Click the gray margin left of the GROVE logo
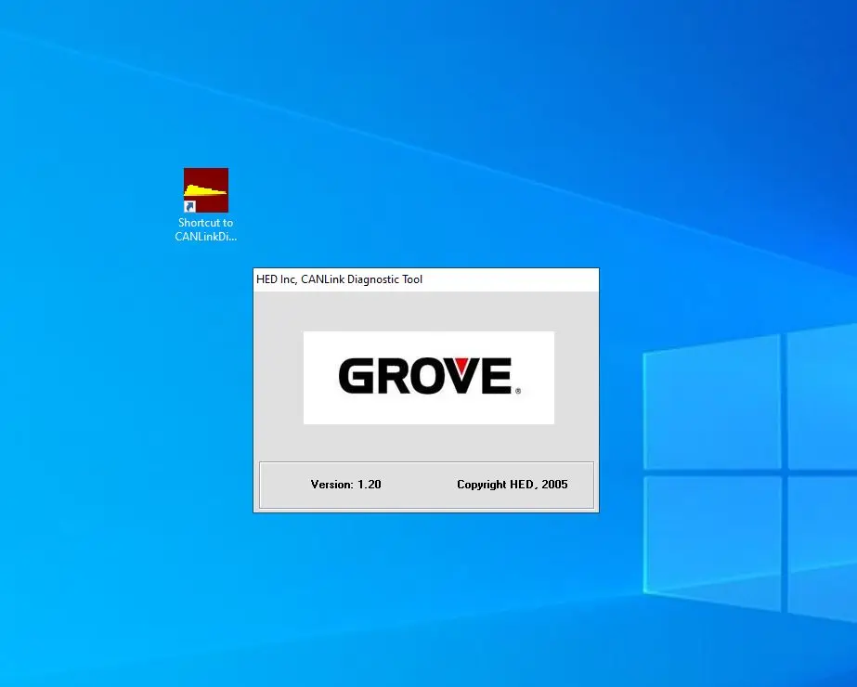The width and height of the screenshot is (857, 687). tap(279, 377)
